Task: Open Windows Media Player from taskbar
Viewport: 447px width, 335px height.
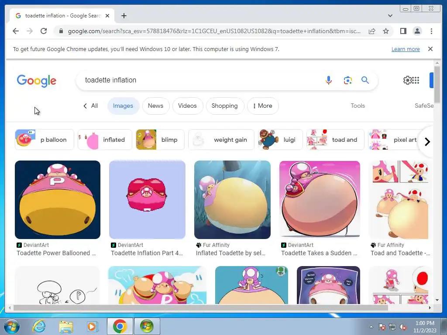Action: tap(92, 326)
